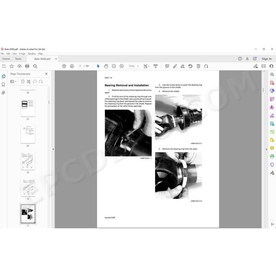The height and width of the screenshot is (276, 276).
Task: Open the Protect shield tool
Action: 272,164
